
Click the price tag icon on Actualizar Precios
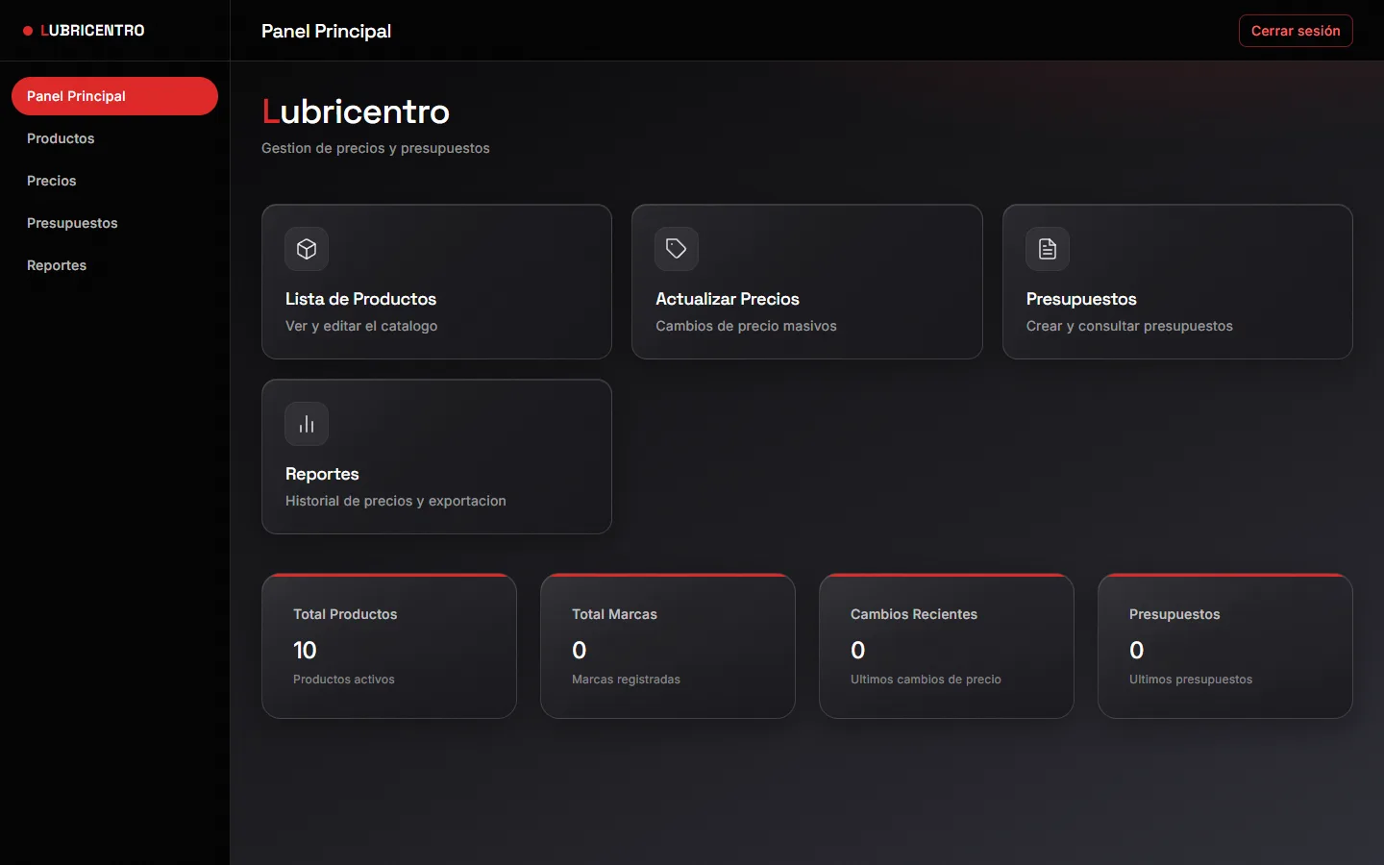click(x=677, y=249)
